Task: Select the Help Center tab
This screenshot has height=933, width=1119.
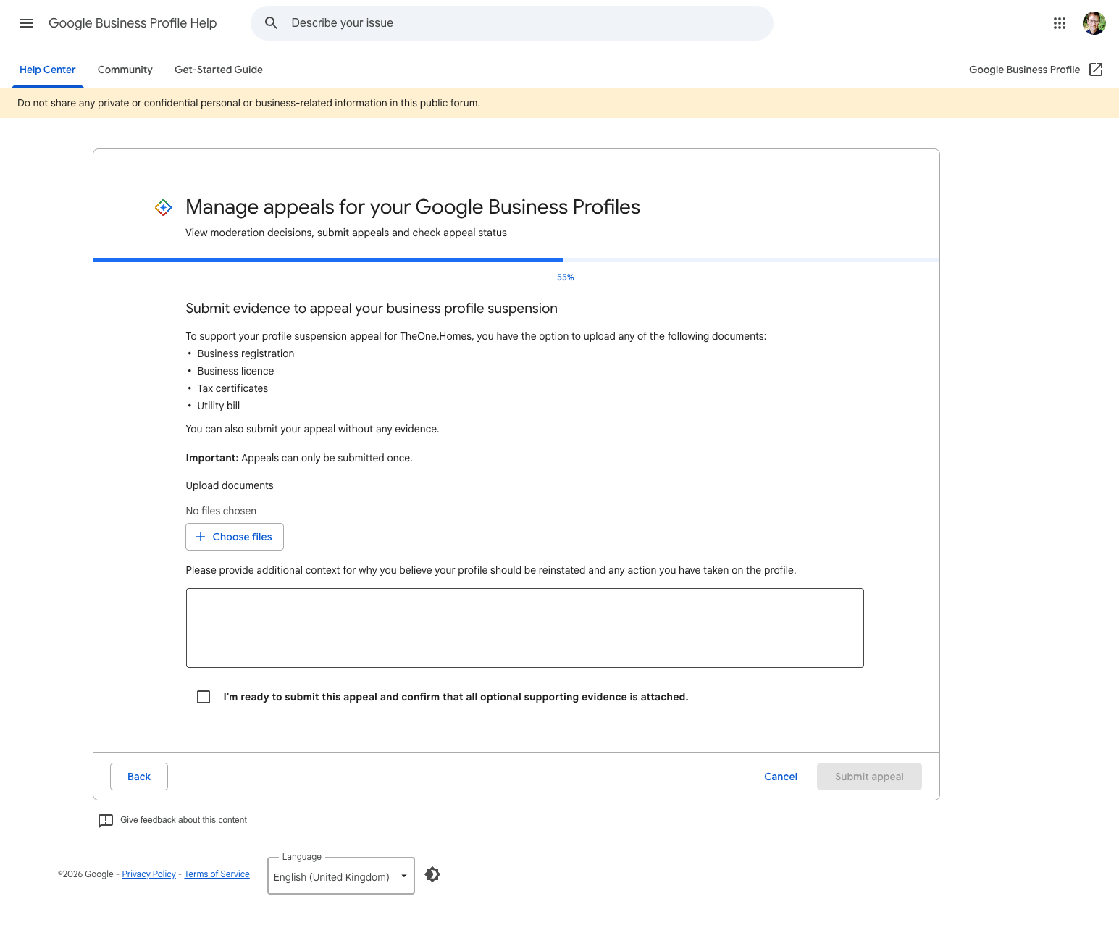Action: click(48, 70)
